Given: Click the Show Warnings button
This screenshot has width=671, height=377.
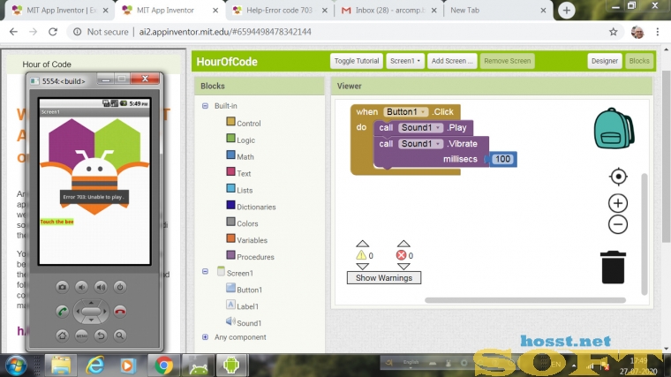Looking at the screenshot, I should pyautogui.click(x=384, y=278).
